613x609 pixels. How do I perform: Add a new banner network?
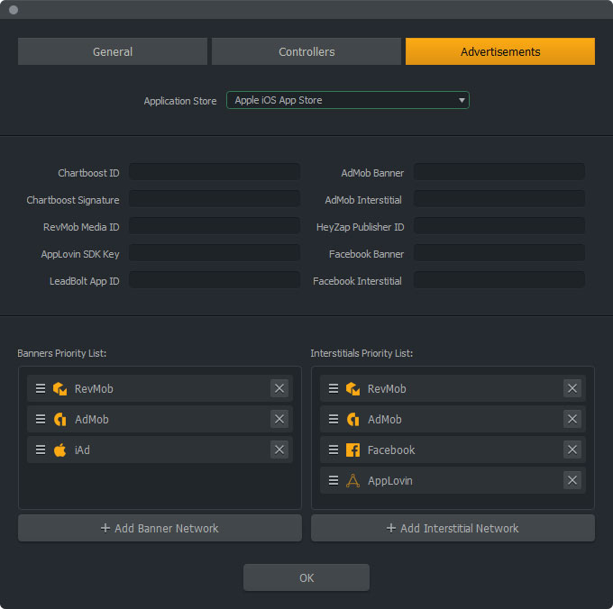point(160,528)
